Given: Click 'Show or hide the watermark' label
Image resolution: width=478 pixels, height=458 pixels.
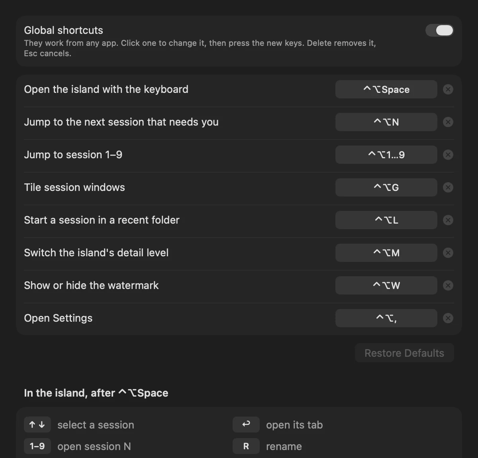Looking at the screenshot, I should point(91,285).
